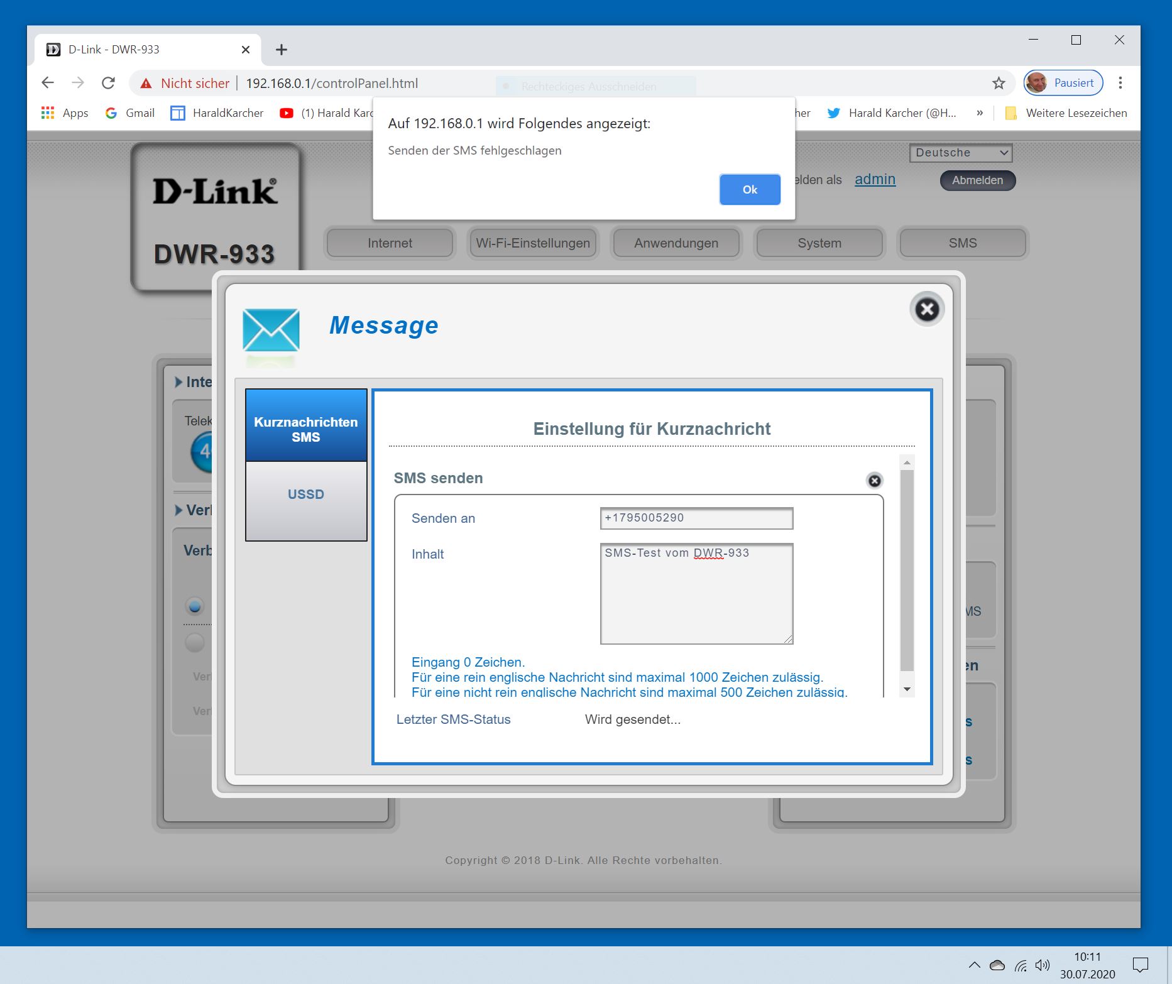Open the Weitere Lesezeichen folder

pos(1066,113)
